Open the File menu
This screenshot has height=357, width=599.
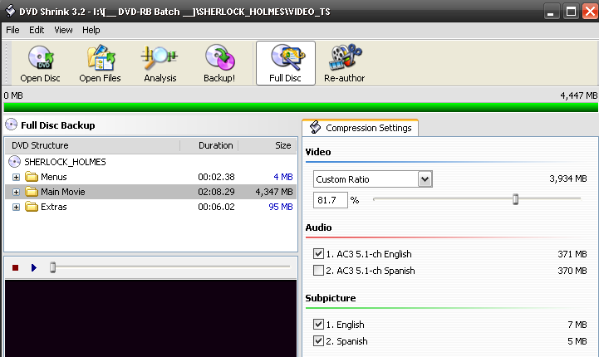(12, 30)
